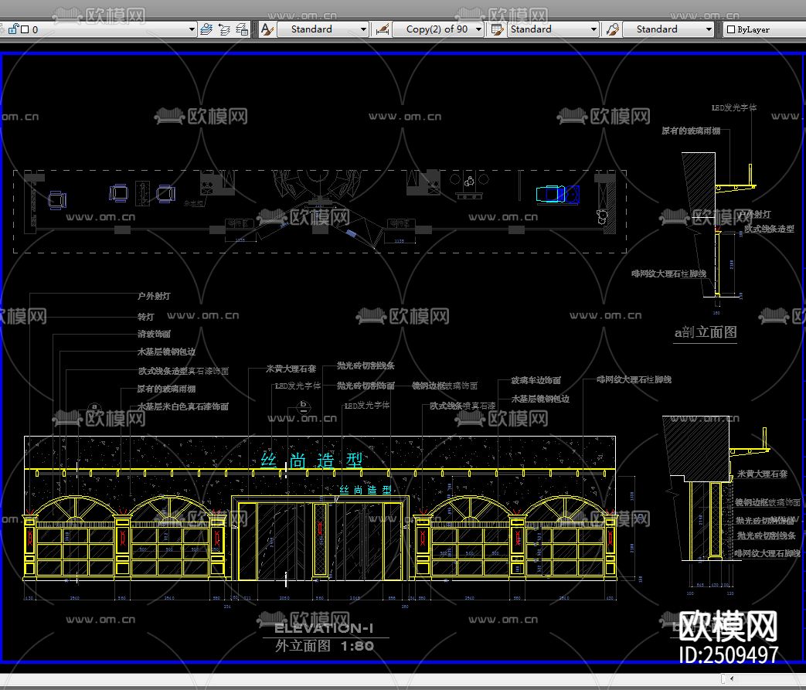This screenshot has height=690, width=806.
Task: Select the 清玻饰面 annotation label
Action: pos(154,335)
